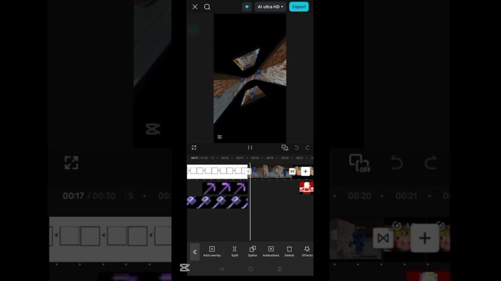Select the purple pickaxe overlay clip
The height and width of the screenshot is (281, 501).
[x=225, y=188]
